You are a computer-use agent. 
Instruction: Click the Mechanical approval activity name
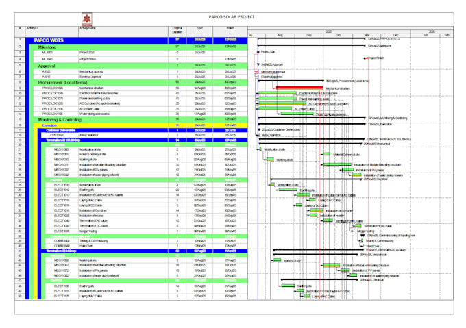[x=92, y=71]
